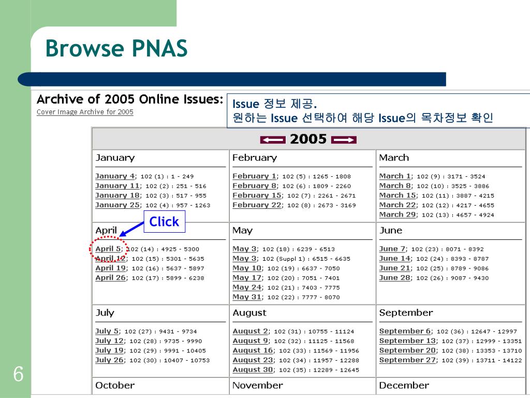Click the 'November' month heading
This screenshot has height=398, width=530.
tap(258, 386)
